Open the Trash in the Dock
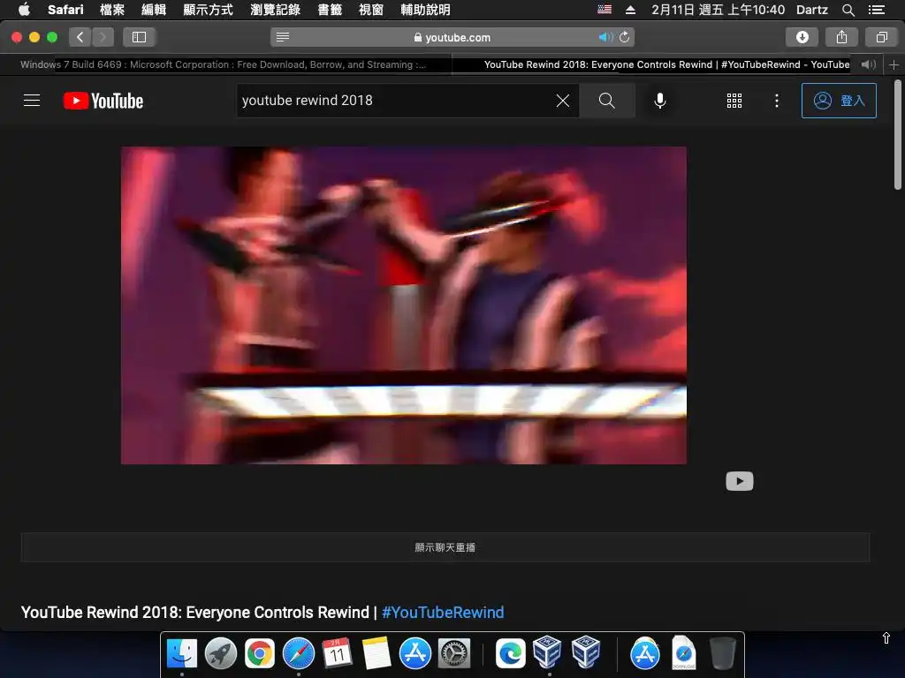 pos(722,653)
